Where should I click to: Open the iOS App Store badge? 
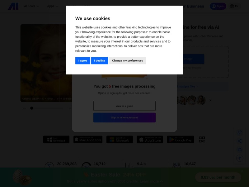pos(150,139)
